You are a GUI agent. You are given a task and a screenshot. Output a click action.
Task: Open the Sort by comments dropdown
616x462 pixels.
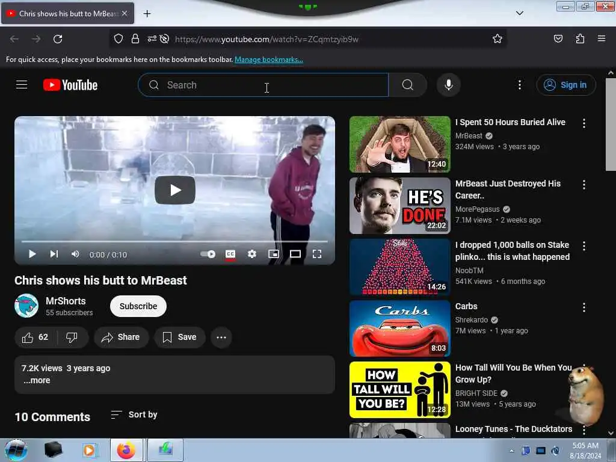click(134, 415)
